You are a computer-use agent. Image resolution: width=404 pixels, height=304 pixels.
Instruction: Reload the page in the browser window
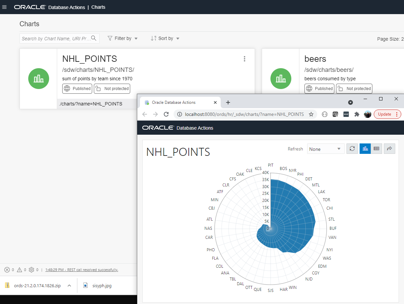[x=166, y=114]
